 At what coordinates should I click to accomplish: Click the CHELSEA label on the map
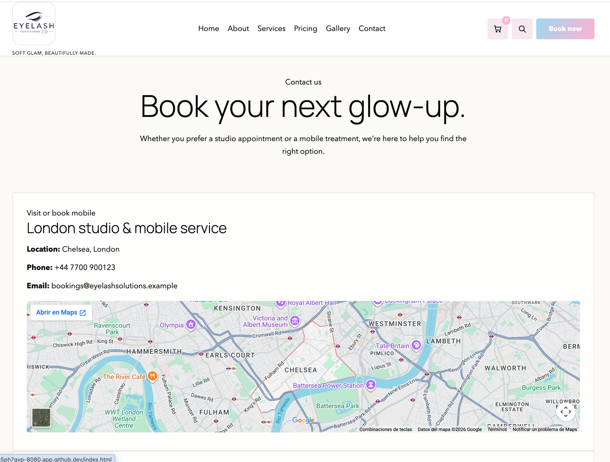[300, 370]
